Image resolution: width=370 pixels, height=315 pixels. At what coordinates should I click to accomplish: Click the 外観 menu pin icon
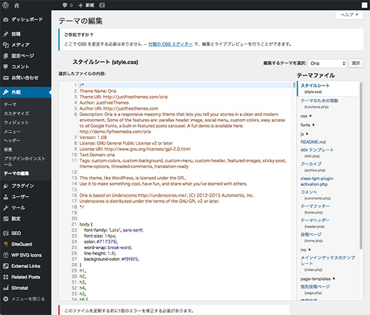tap(6, 92)
